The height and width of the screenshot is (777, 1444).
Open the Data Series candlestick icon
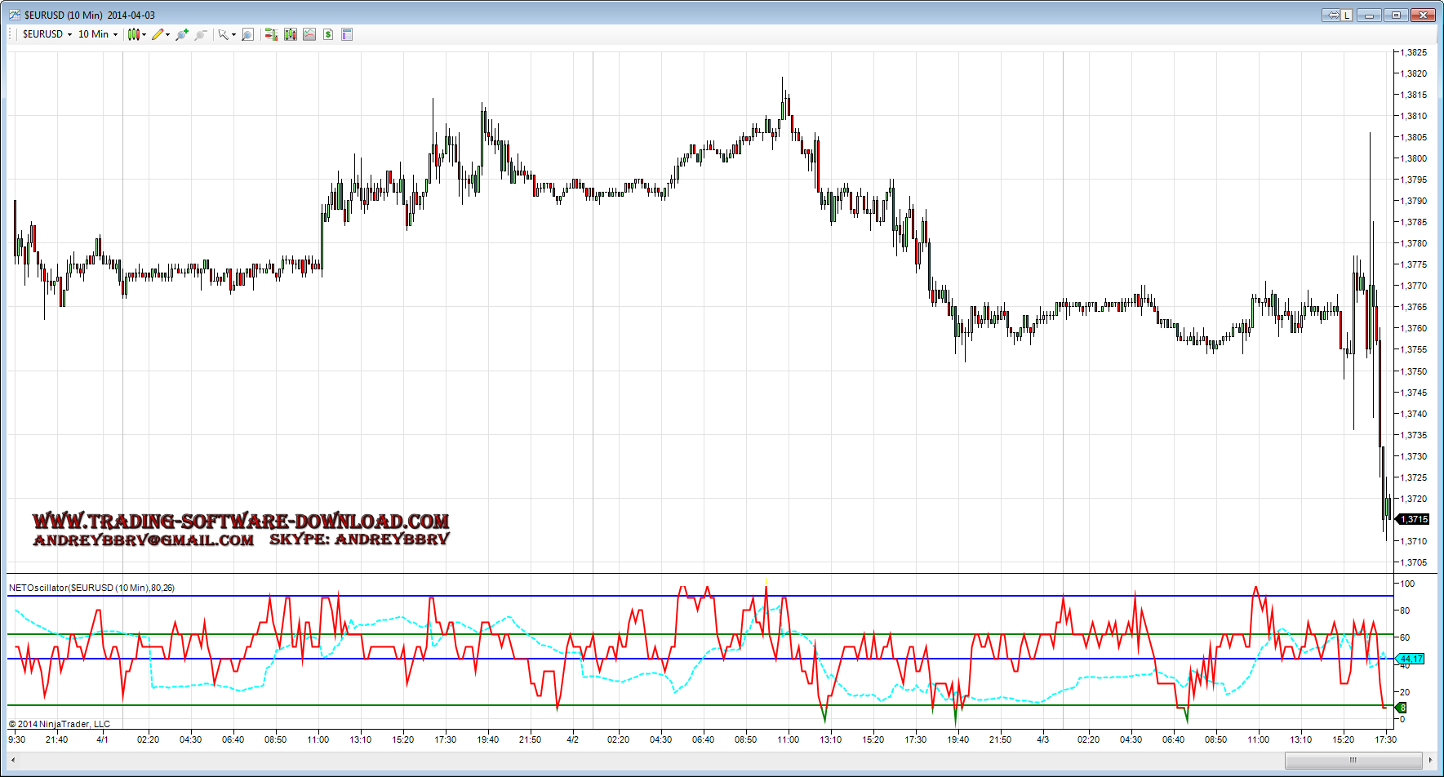[290, 34]
